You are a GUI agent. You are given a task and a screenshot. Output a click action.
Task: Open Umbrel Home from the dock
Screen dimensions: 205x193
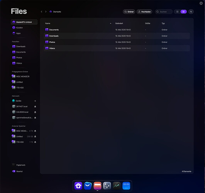pos(78,186)
